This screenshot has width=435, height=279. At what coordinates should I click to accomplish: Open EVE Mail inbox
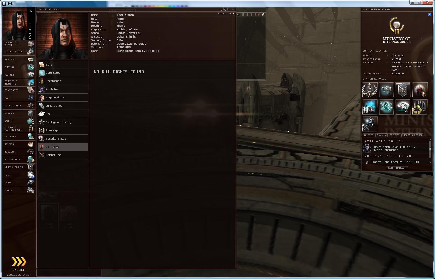[19, 59]
